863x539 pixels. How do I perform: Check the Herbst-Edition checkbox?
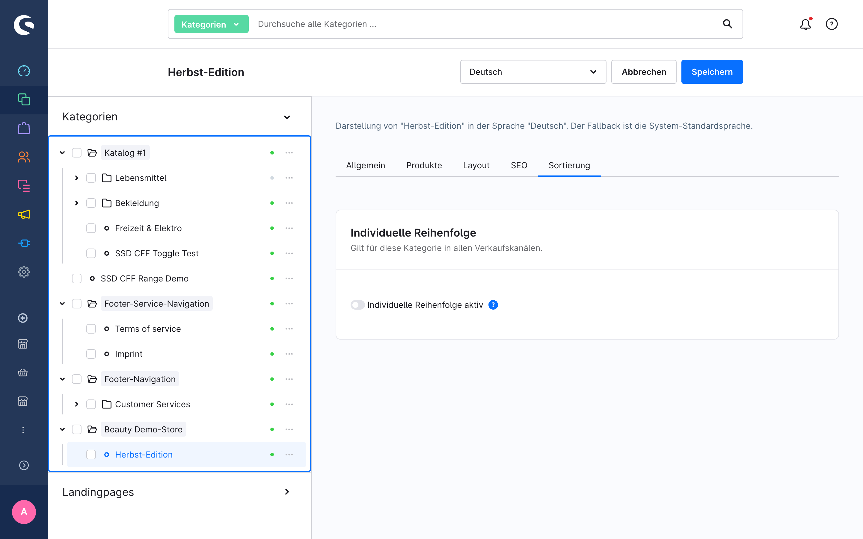[91, 455]
